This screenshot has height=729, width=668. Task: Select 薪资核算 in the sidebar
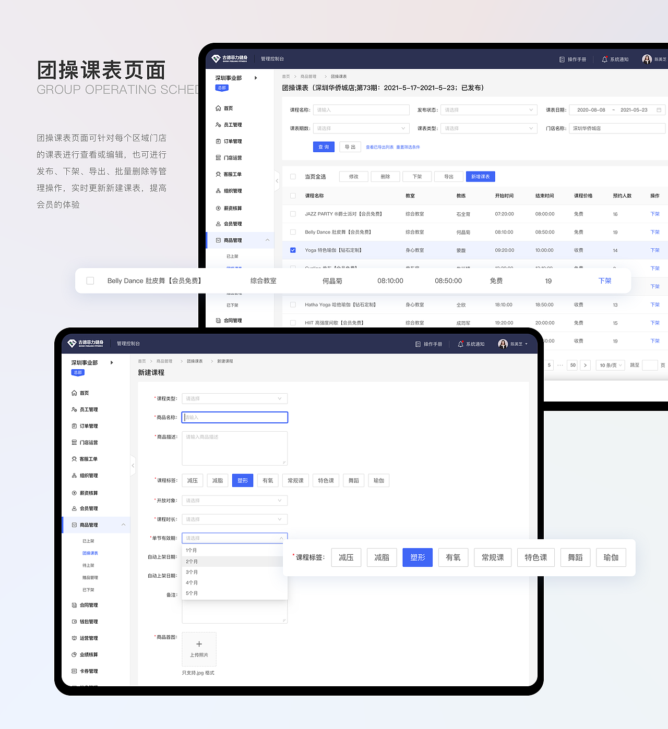[86, 492]
